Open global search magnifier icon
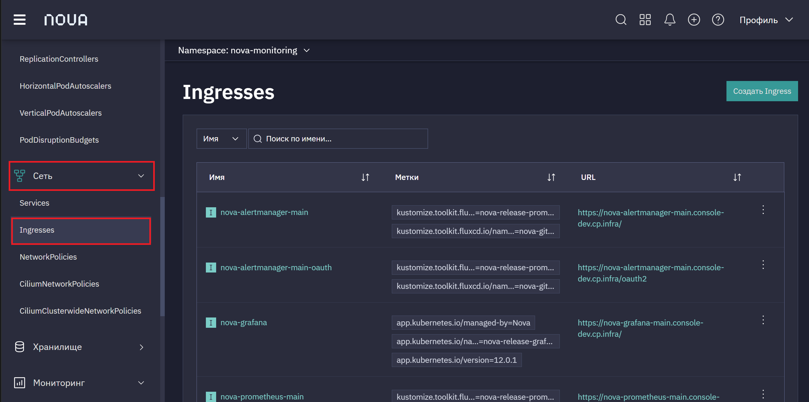809x402 pixels. [621, 20]
